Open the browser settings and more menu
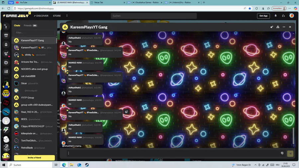The height and width of the screenshot is (168, 299). (290, 8)
